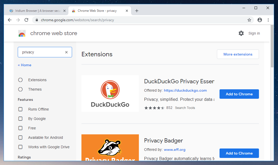Click the Search Tools category label
Image resolution: width=278 pixels, height=165 pixels.
[x=185, y=108]
